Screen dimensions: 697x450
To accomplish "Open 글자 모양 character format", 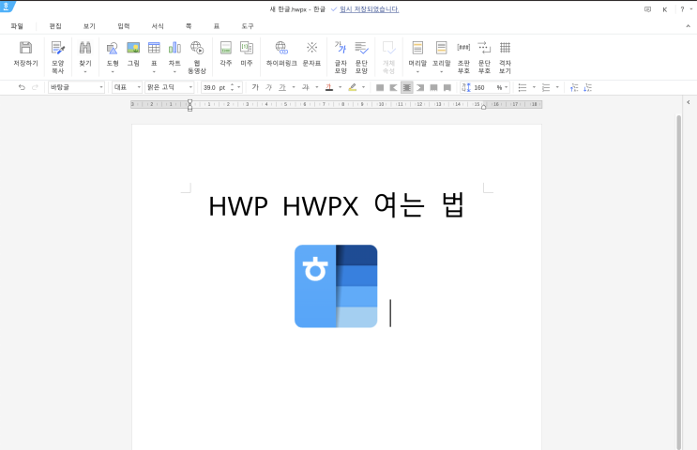I will point(341,57).
